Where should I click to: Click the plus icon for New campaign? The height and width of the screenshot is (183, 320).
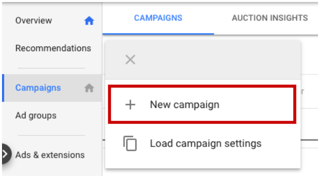tap(130, 104)
